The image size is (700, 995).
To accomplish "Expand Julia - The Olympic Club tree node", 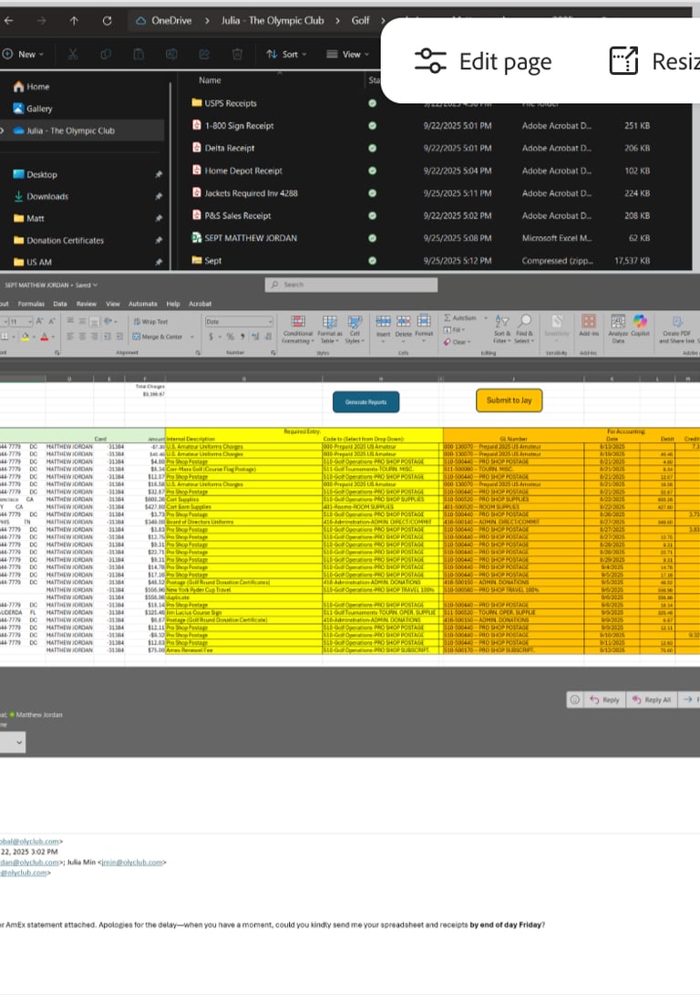I will 3,130.
